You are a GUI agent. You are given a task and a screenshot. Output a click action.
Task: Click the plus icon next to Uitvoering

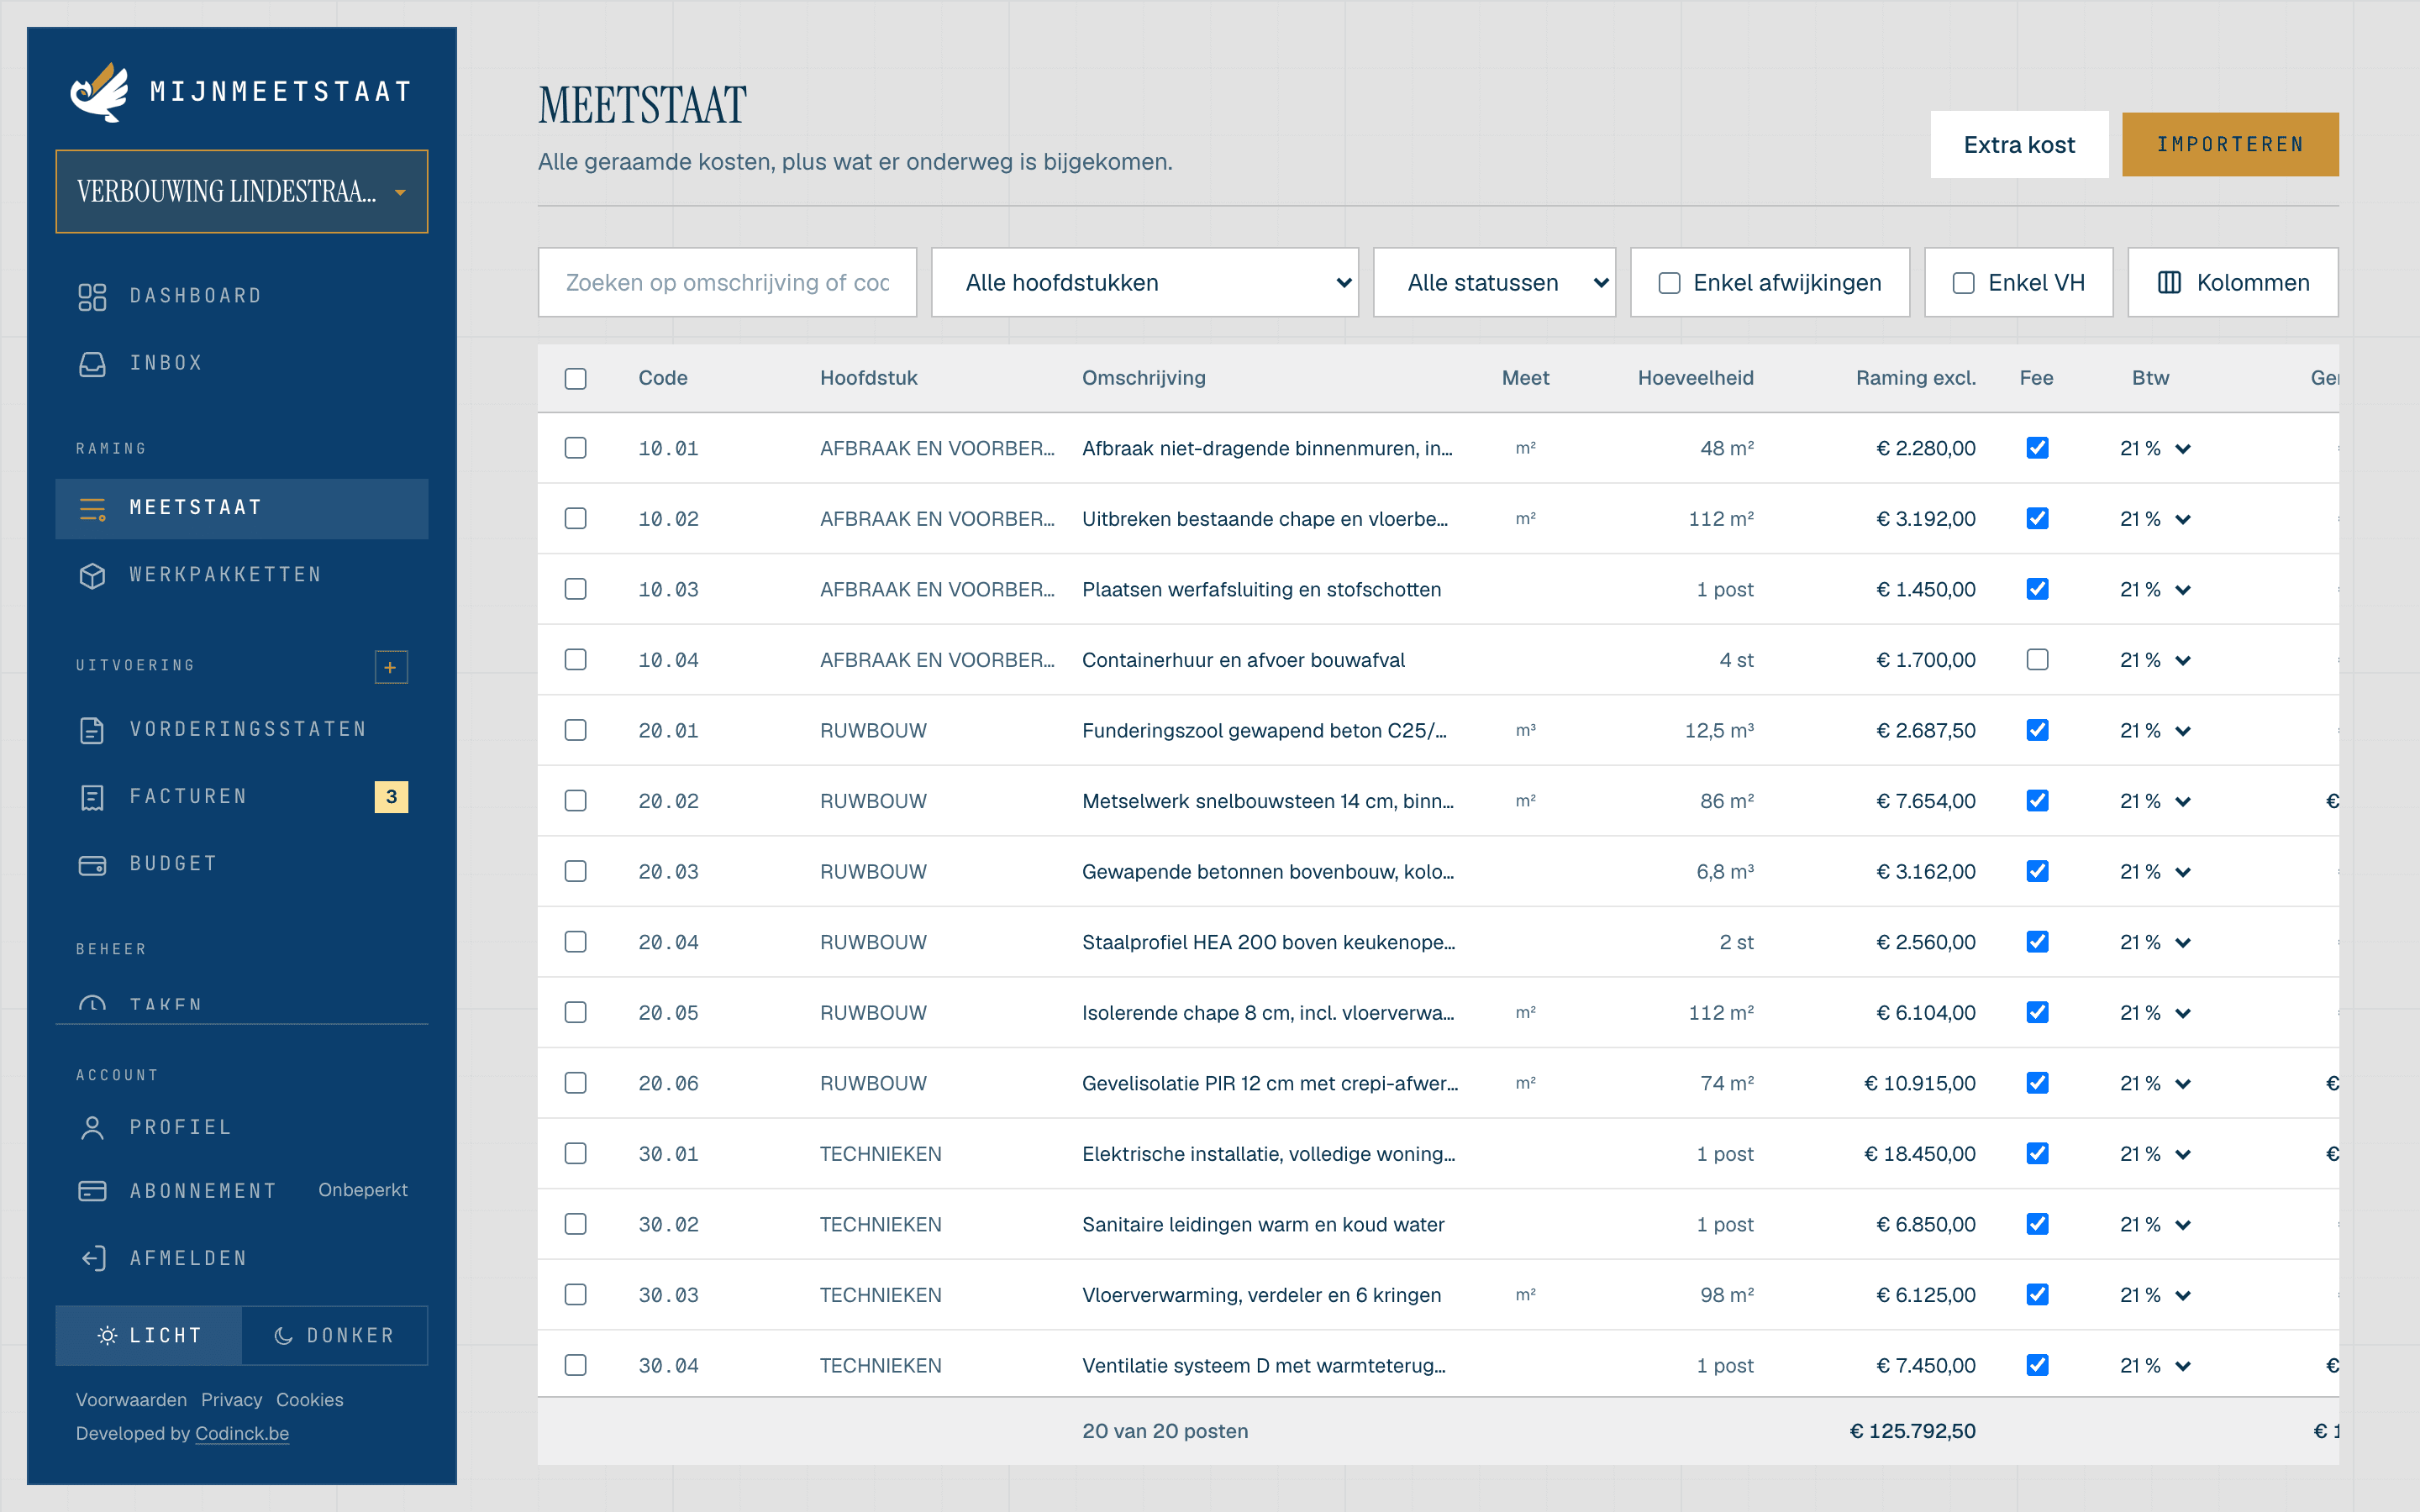point(391,667)
